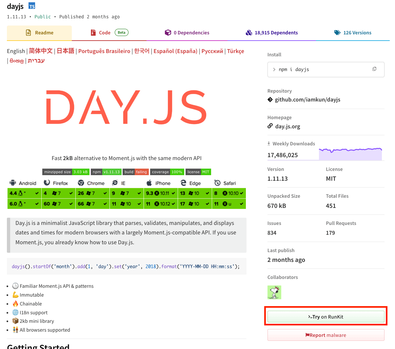Image resolution: width=395 pixels, height=349 pixels.
Task: Click the minzipped size 3.03 kB badge
Action: tap(66, 172)
